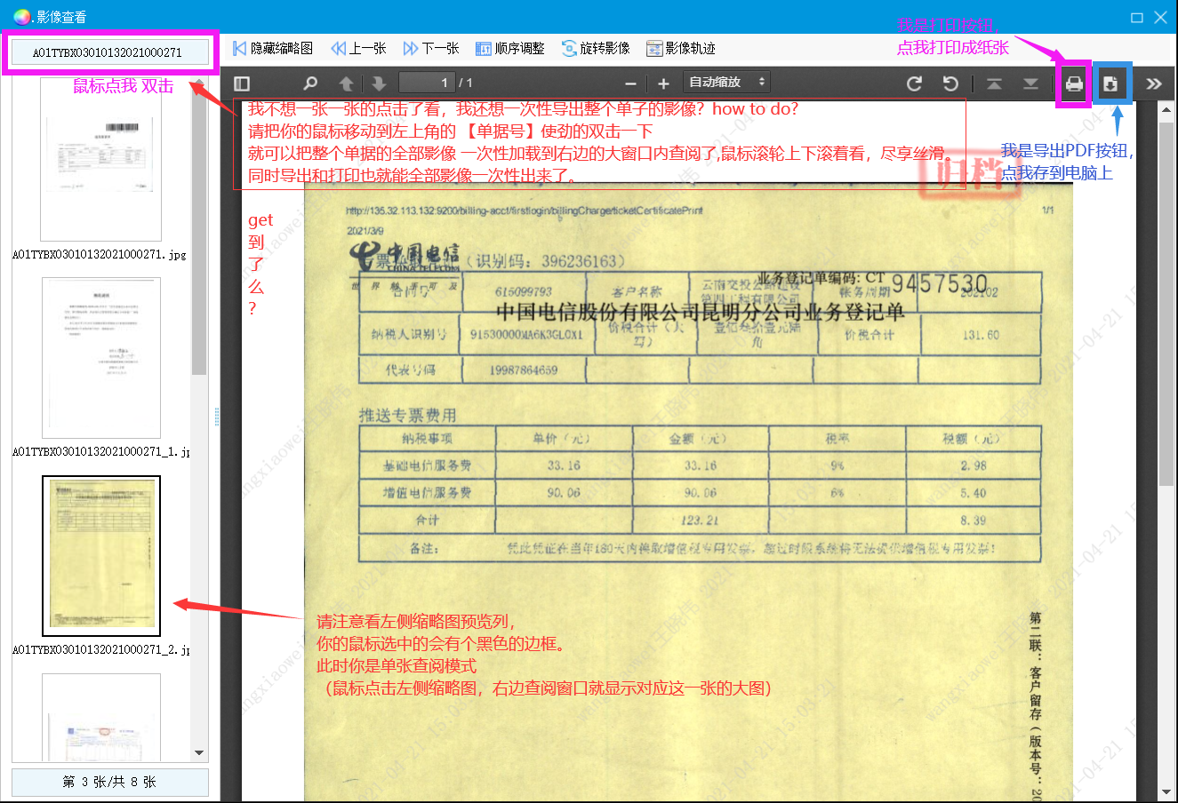
Task: Toggle 隐藏缩略图 to hide thumbnails
Action: click(x=273, y=48)
